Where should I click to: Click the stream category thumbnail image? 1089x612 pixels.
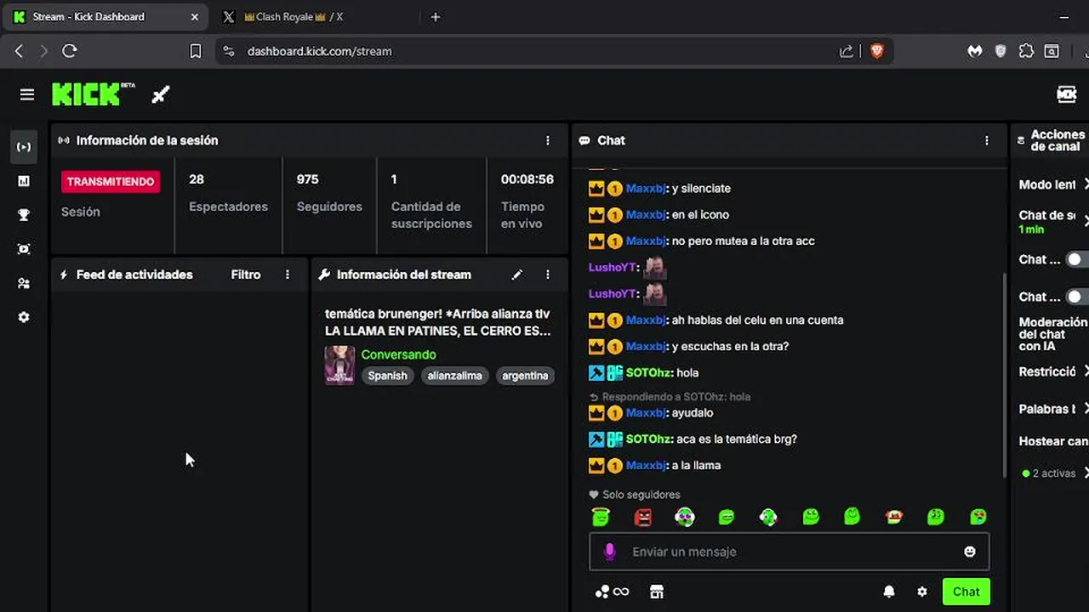[339, 365]
